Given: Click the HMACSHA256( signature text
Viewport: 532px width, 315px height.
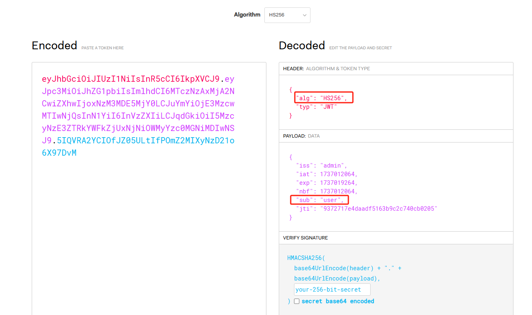Looking at the screenshot, I should tap(306, 258).
